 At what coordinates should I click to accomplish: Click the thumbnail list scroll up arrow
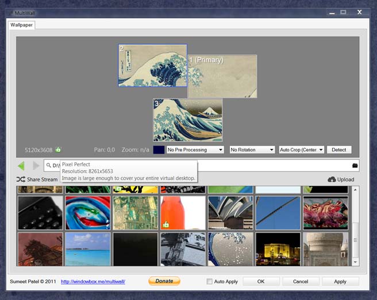355,190
